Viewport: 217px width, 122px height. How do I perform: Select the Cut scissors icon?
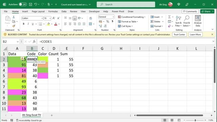(14, 17)
